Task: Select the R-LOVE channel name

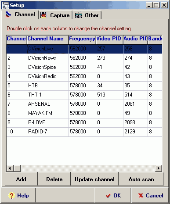Action: tap(36, 122)
